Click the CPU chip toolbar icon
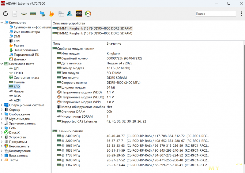This screenshot has height=173, width=245. point(24,14)
